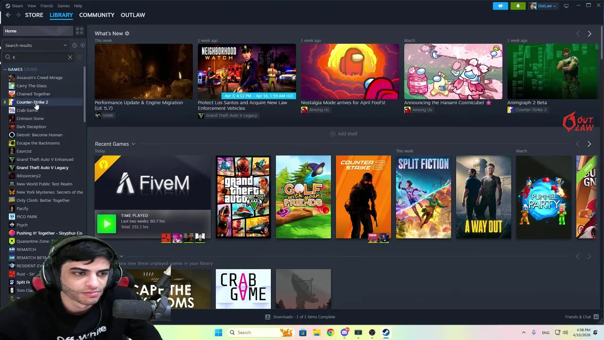This screenshot has height=340, width=604.
Task: Click the Windows Start button
Action: 218,332
